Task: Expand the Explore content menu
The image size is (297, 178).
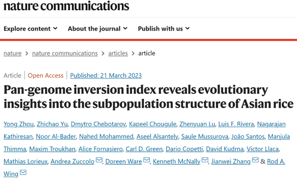Action: click(x=31, y=29)
